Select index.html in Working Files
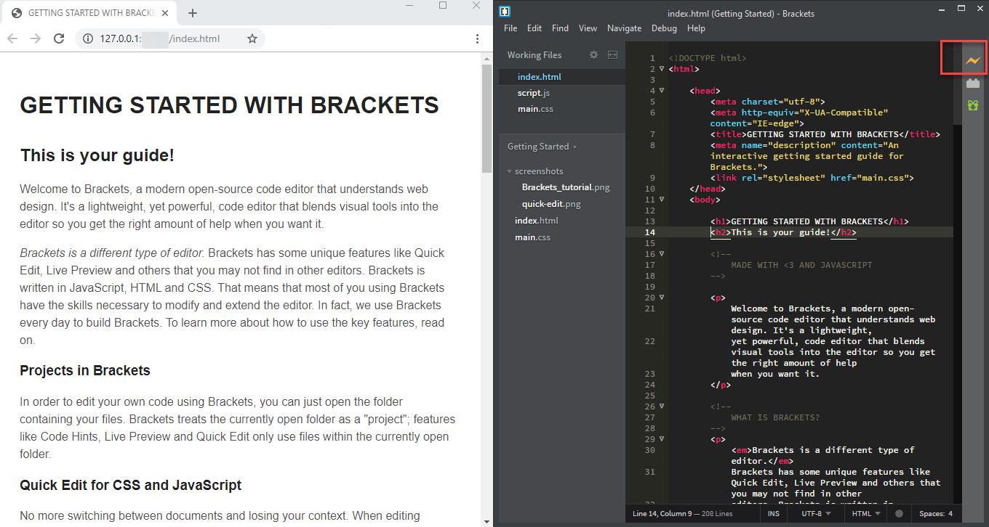Image resolution: width=989 pixels, height=527 pixels. 561,77
